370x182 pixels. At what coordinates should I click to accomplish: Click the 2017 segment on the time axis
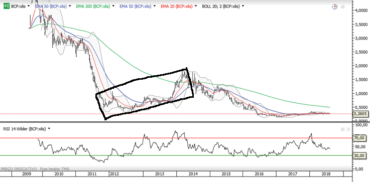point(293,174)
